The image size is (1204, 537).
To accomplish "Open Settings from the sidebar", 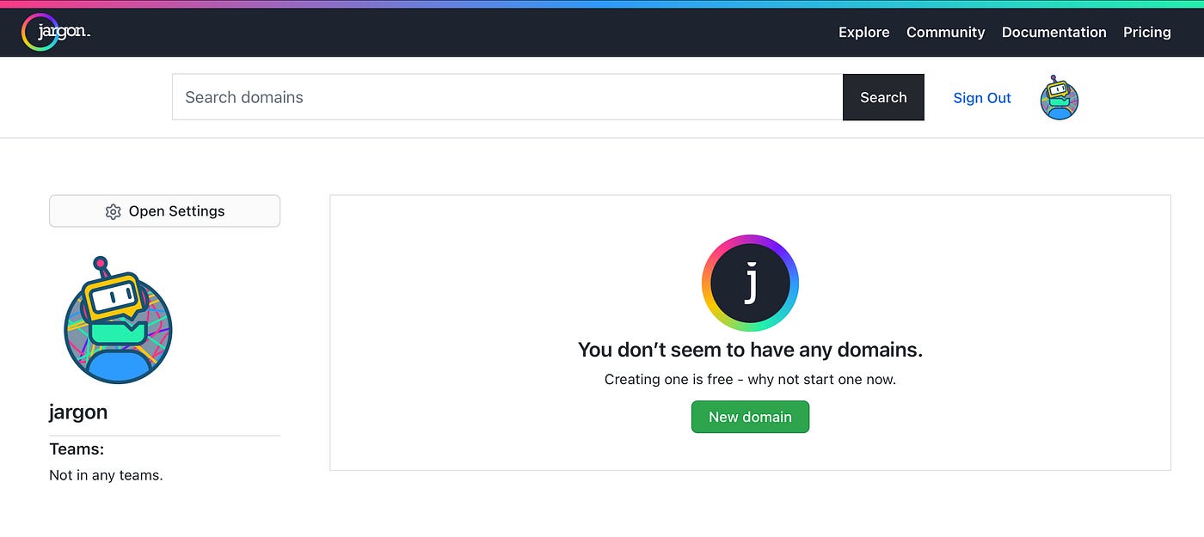I will (164, 211).
